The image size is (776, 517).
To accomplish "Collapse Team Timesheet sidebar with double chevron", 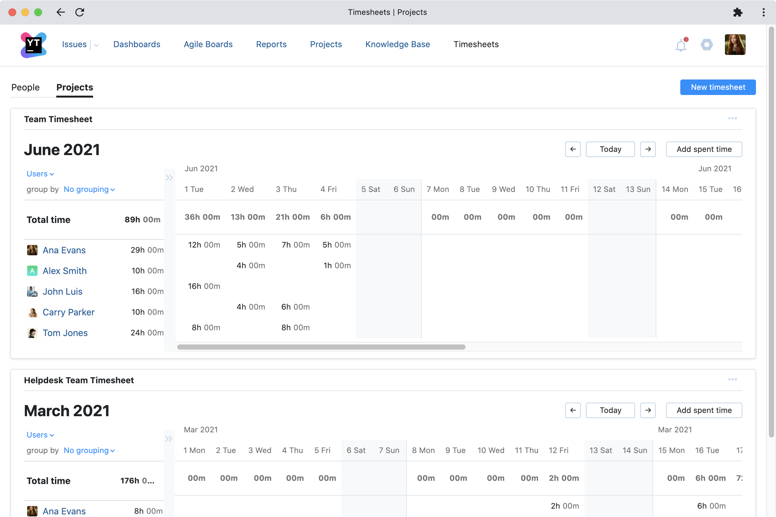I will (169, 178).
